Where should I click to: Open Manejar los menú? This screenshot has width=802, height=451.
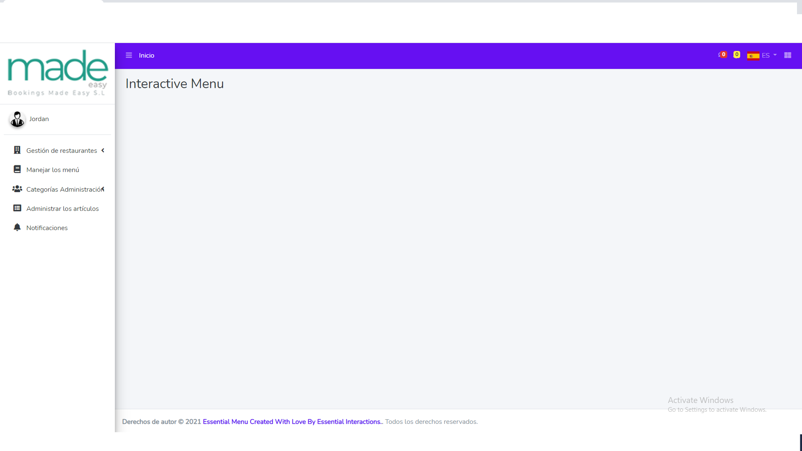click(58, 170)
